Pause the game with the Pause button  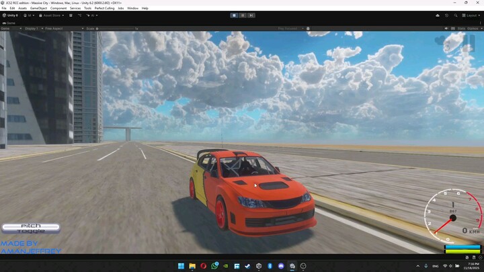pos(242,15)
